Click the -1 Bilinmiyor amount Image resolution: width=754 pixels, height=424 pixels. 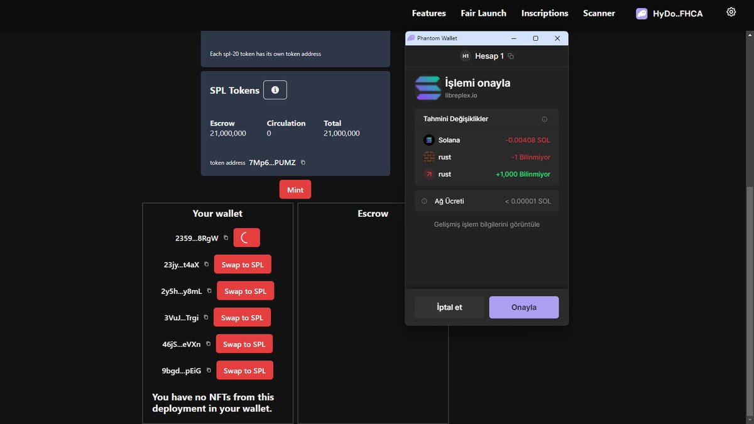click(x=531, y=157)
